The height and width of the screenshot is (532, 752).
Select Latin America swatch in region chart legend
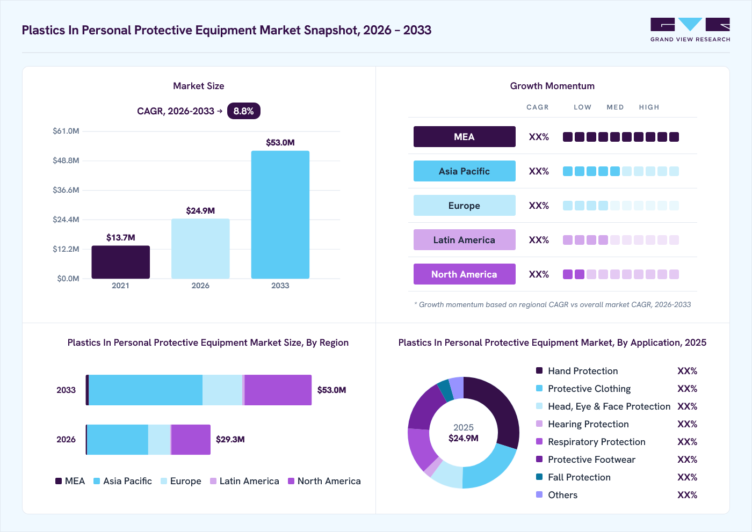pyautogui.click(x=213, y=481)
